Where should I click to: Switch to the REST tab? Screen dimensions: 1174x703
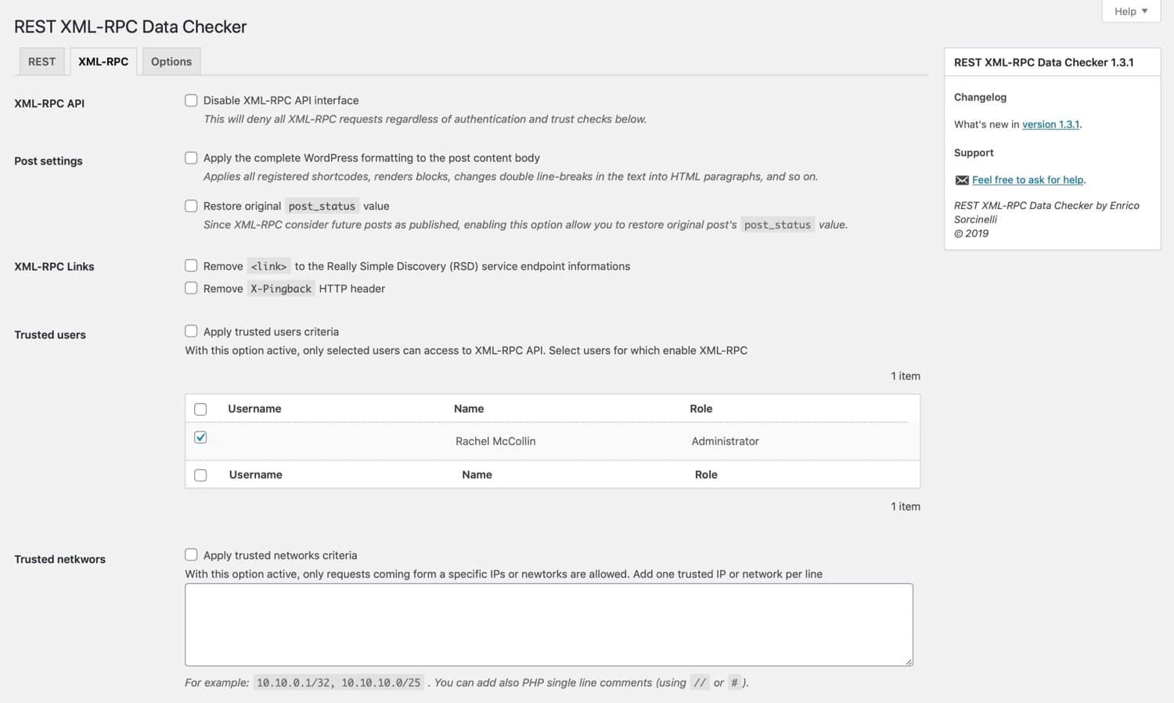coord(41,61)
